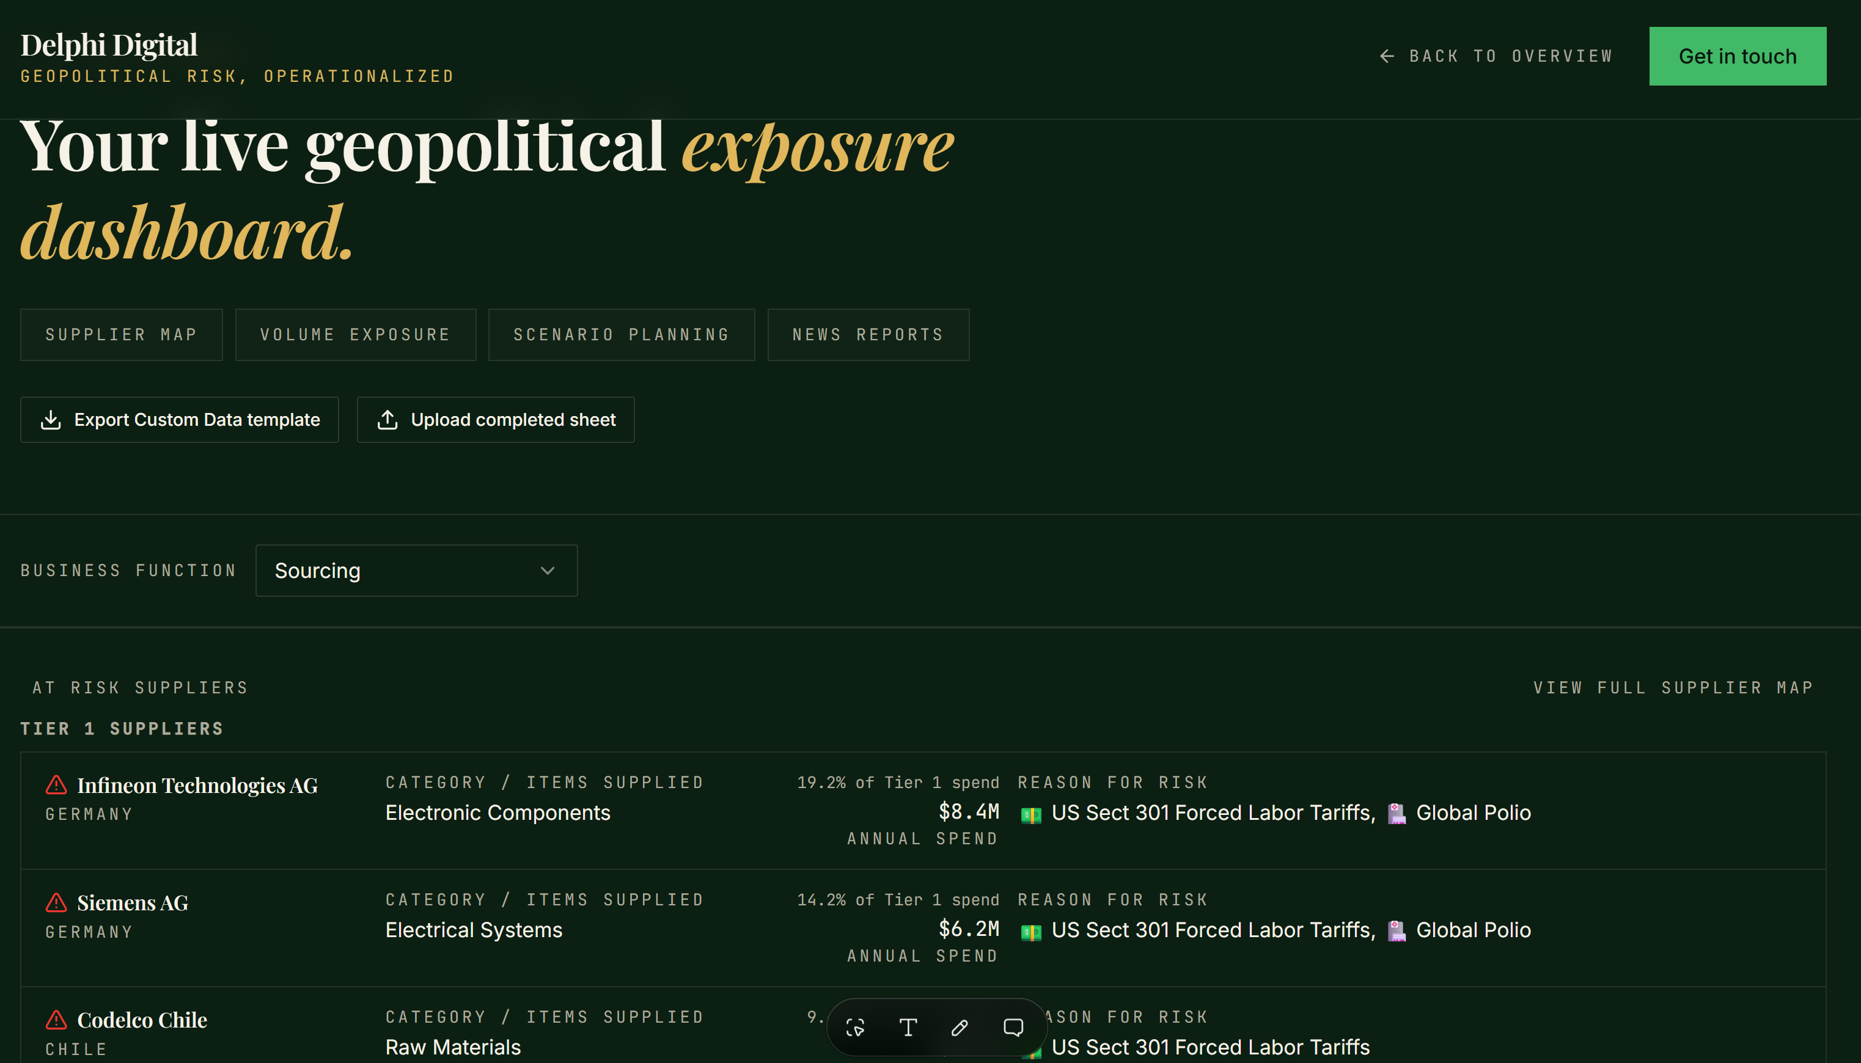1861x1063 pixels.
Task: Go back via the Back to Overview link
Action: click(1496, 56)
